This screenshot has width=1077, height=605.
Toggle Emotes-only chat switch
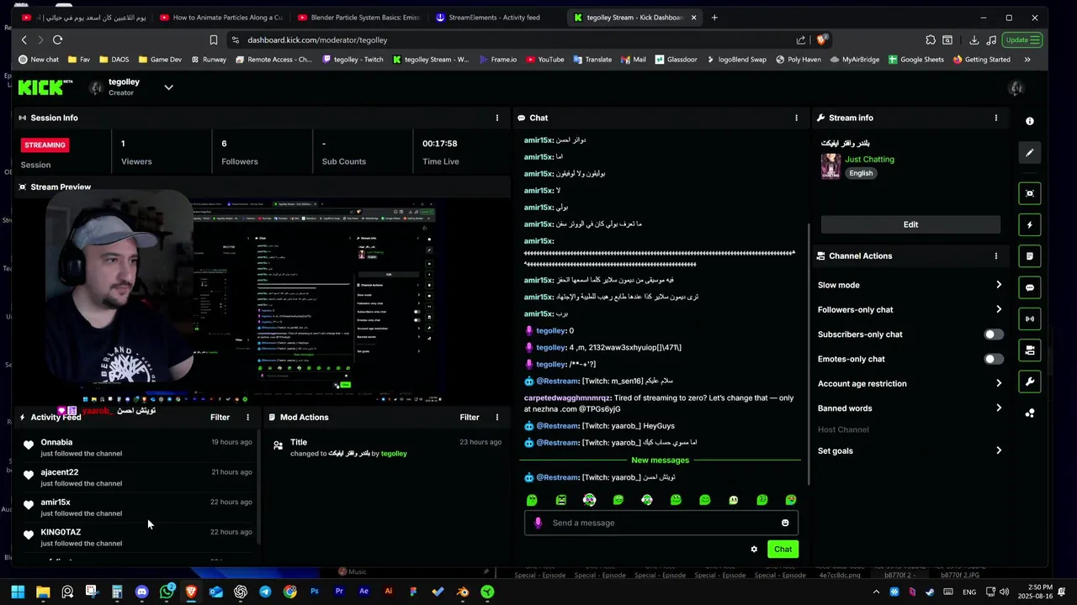click(994, 359)
